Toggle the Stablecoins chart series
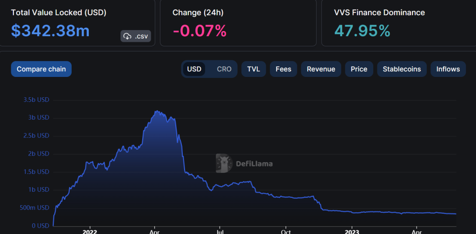 tap(402, 69)
